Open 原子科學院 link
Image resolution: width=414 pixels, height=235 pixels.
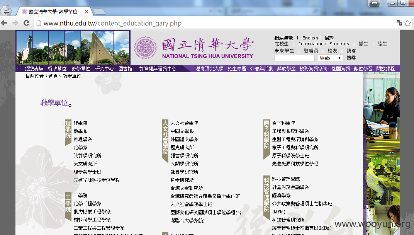click(x=283, y=123)
